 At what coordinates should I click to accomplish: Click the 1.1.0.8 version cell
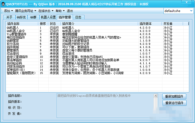click(x=145, y=41)
